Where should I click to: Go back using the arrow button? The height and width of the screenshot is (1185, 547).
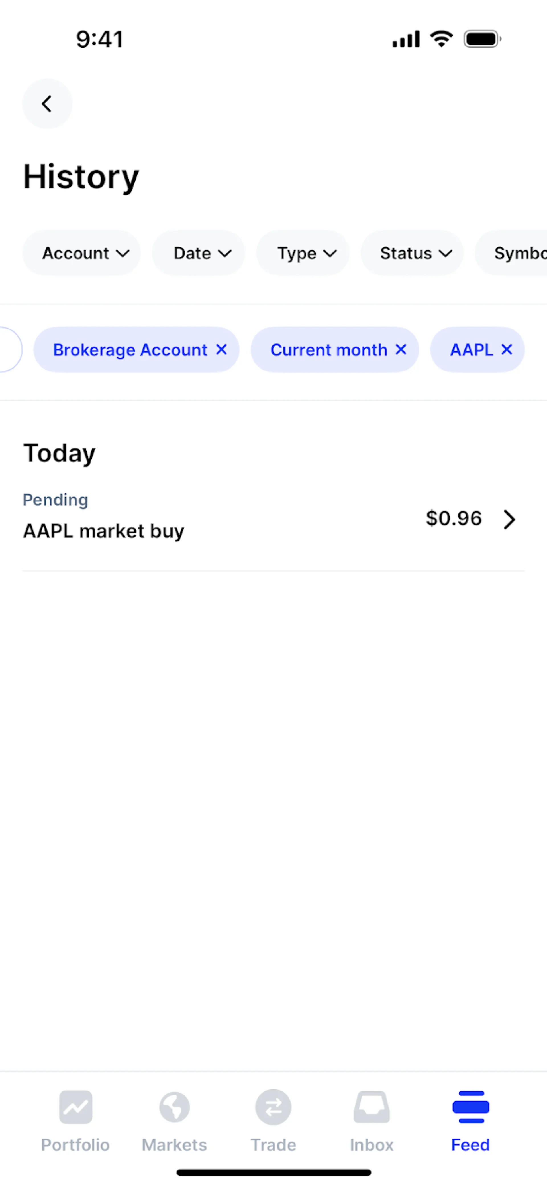47,104
